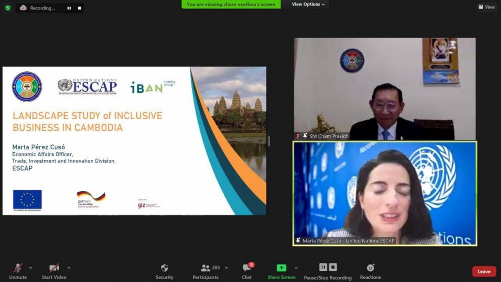Expand audio options arrow beside Unmute

pyautogui.click(x=31, y=267)
